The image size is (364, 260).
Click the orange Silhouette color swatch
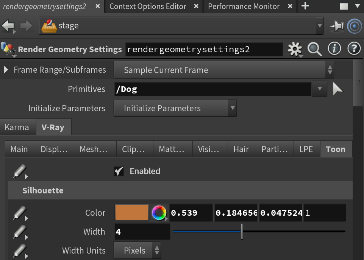(132, 212)
